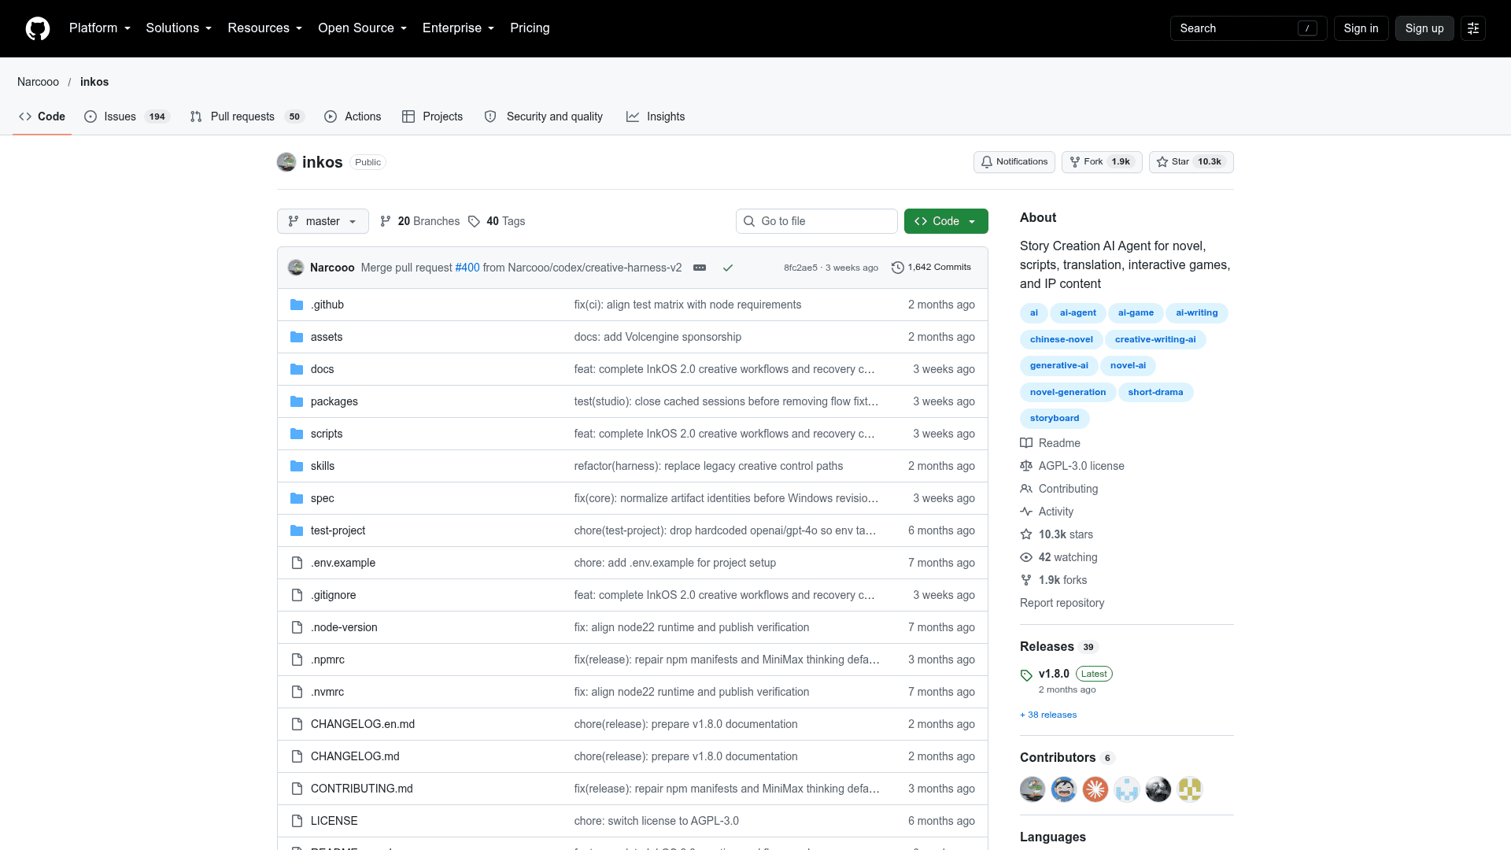
Task: Select the chinese-novel topic tag
Action: tap(1061, 339)
